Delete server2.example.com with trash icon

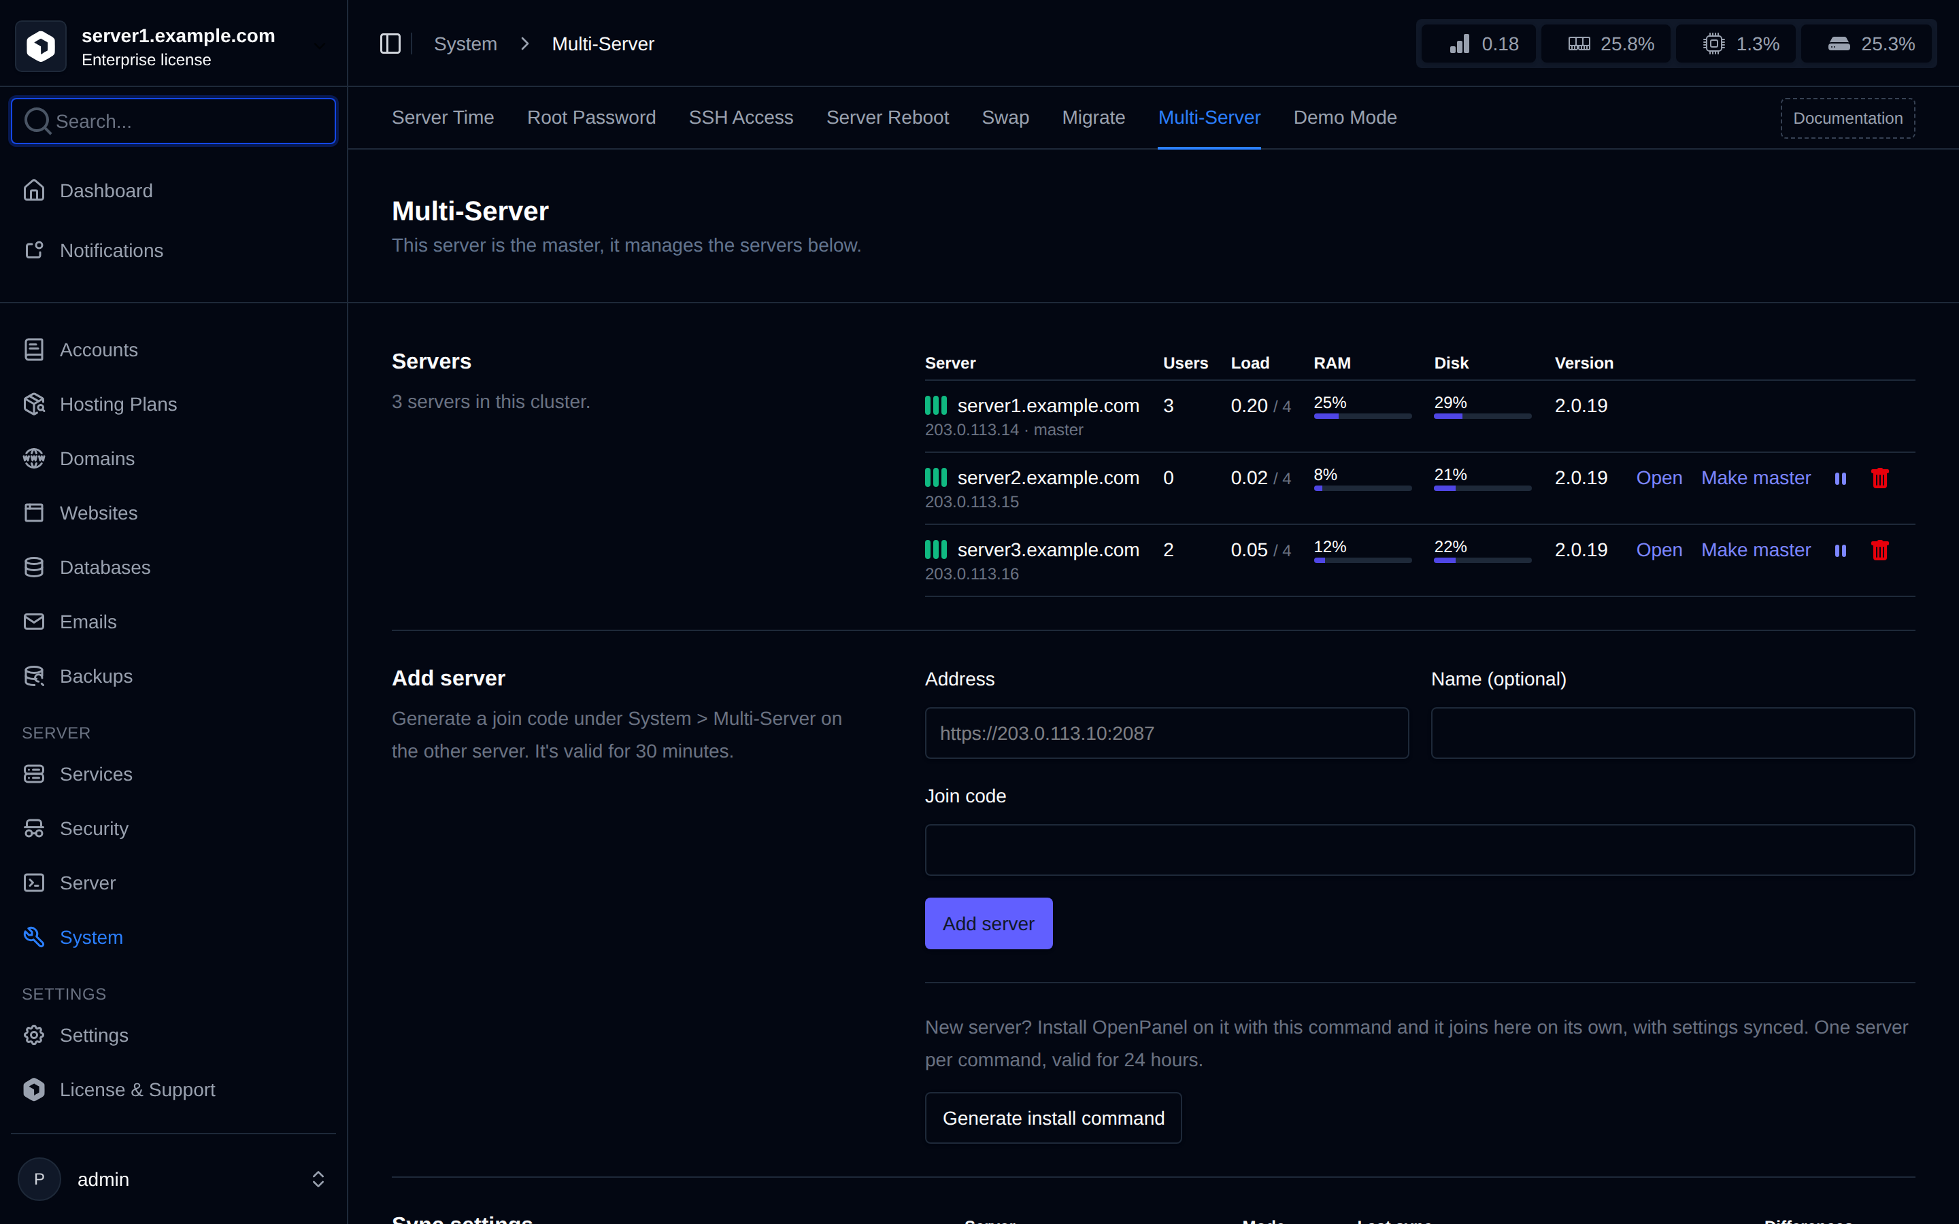[x=1879, y=479]
